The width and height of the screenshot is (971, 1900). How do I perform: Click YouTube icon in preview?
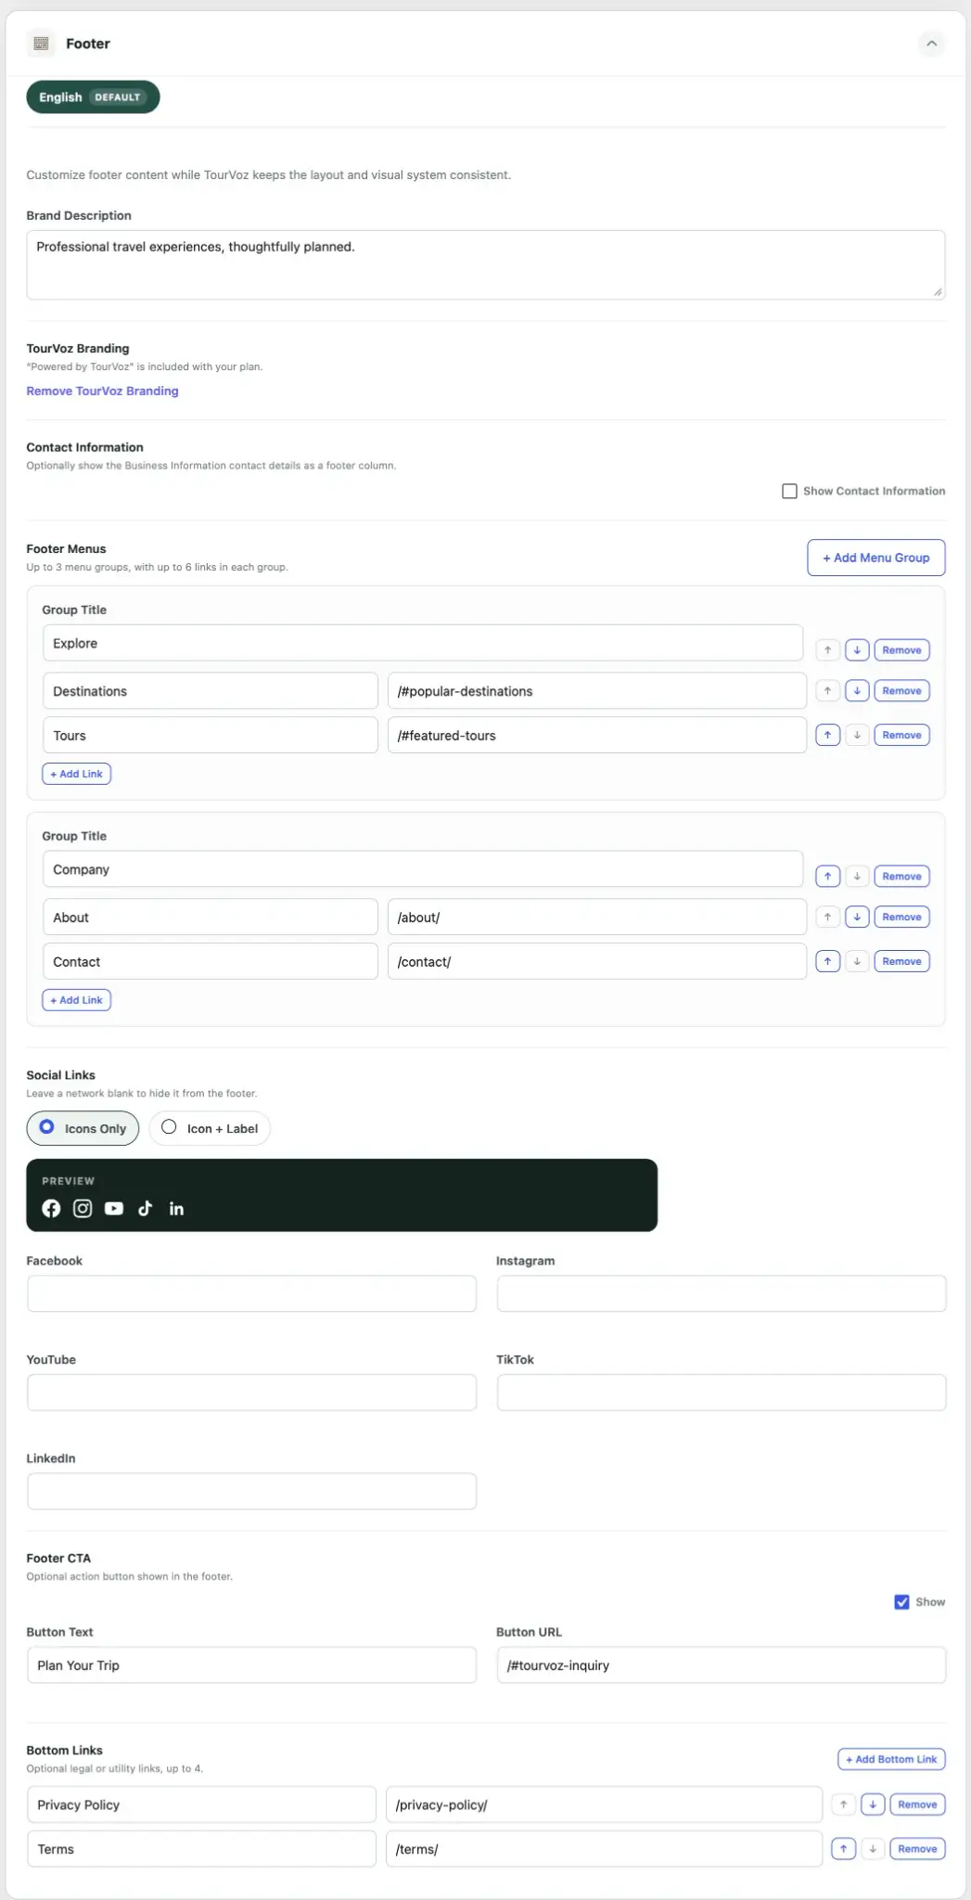(114, 1208)
